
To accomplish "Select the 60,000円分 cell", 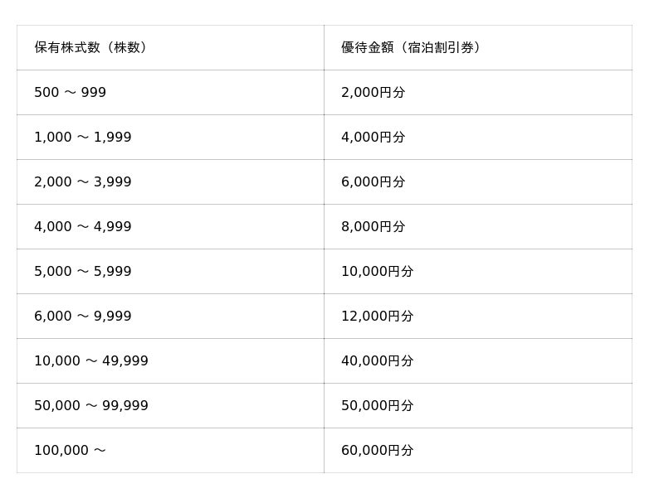I will 378,451.
